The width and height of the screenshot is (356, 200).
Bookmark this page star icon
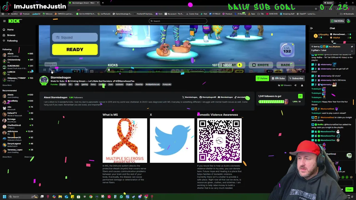pos(316,9)
